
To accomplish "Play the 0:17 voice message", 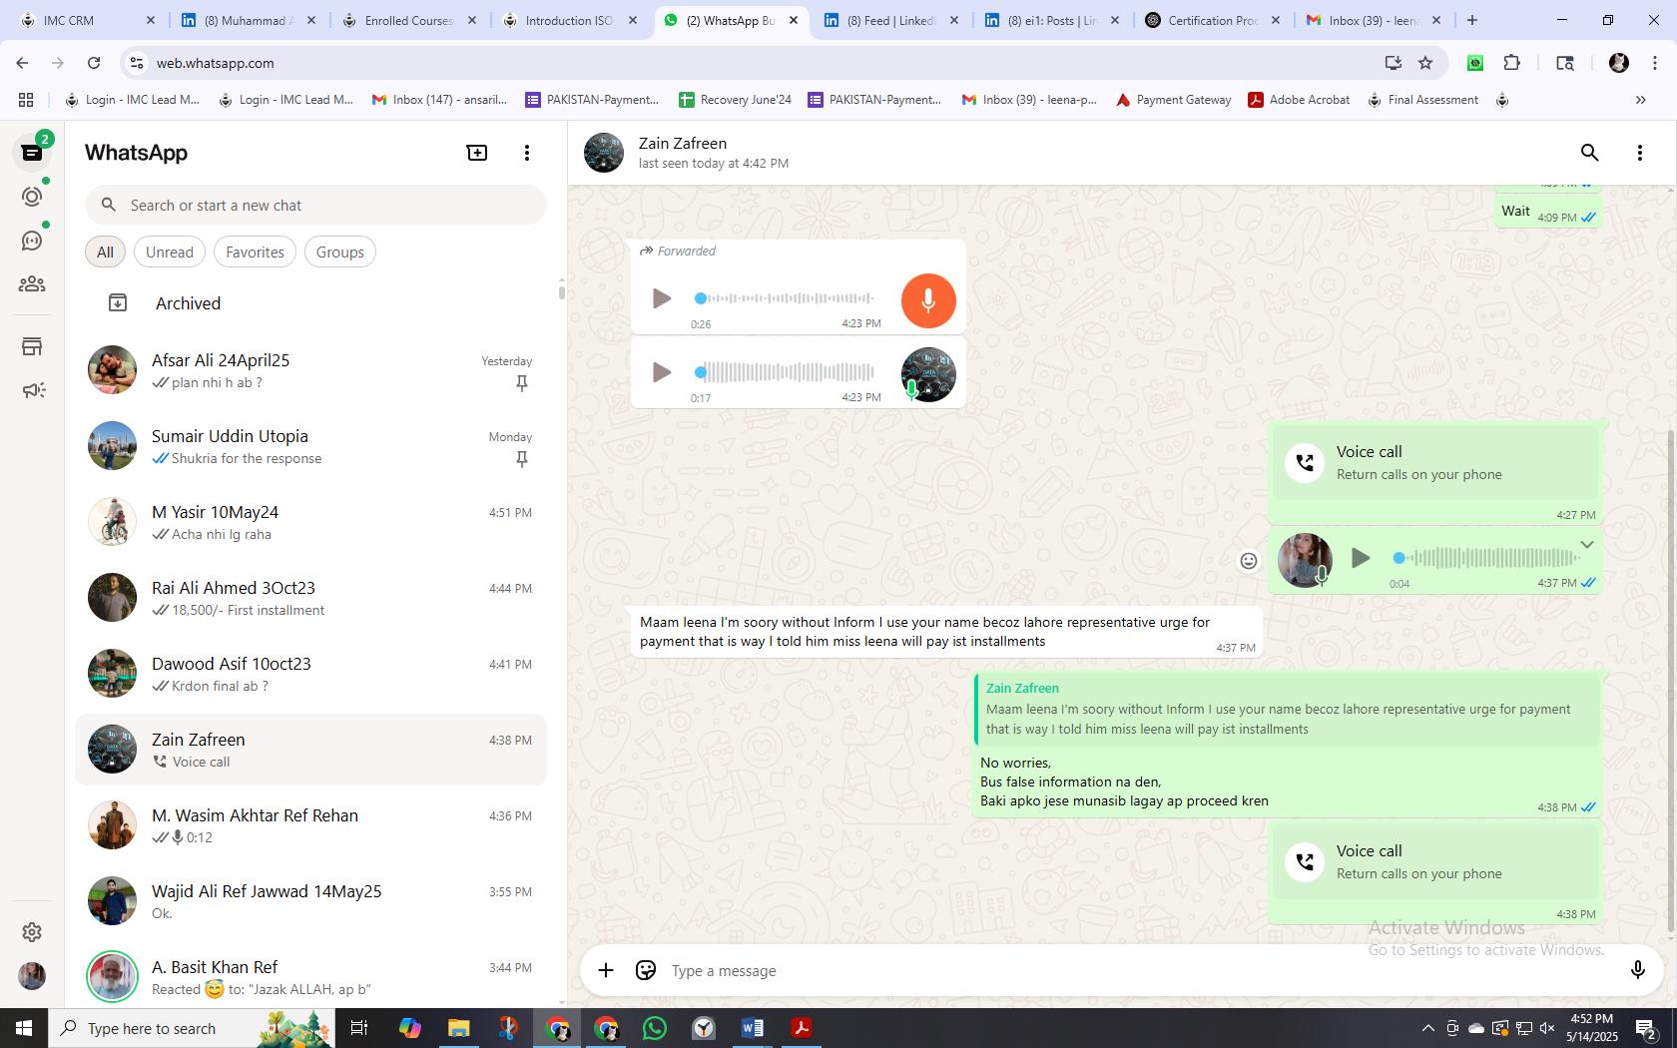I will 661,372.
